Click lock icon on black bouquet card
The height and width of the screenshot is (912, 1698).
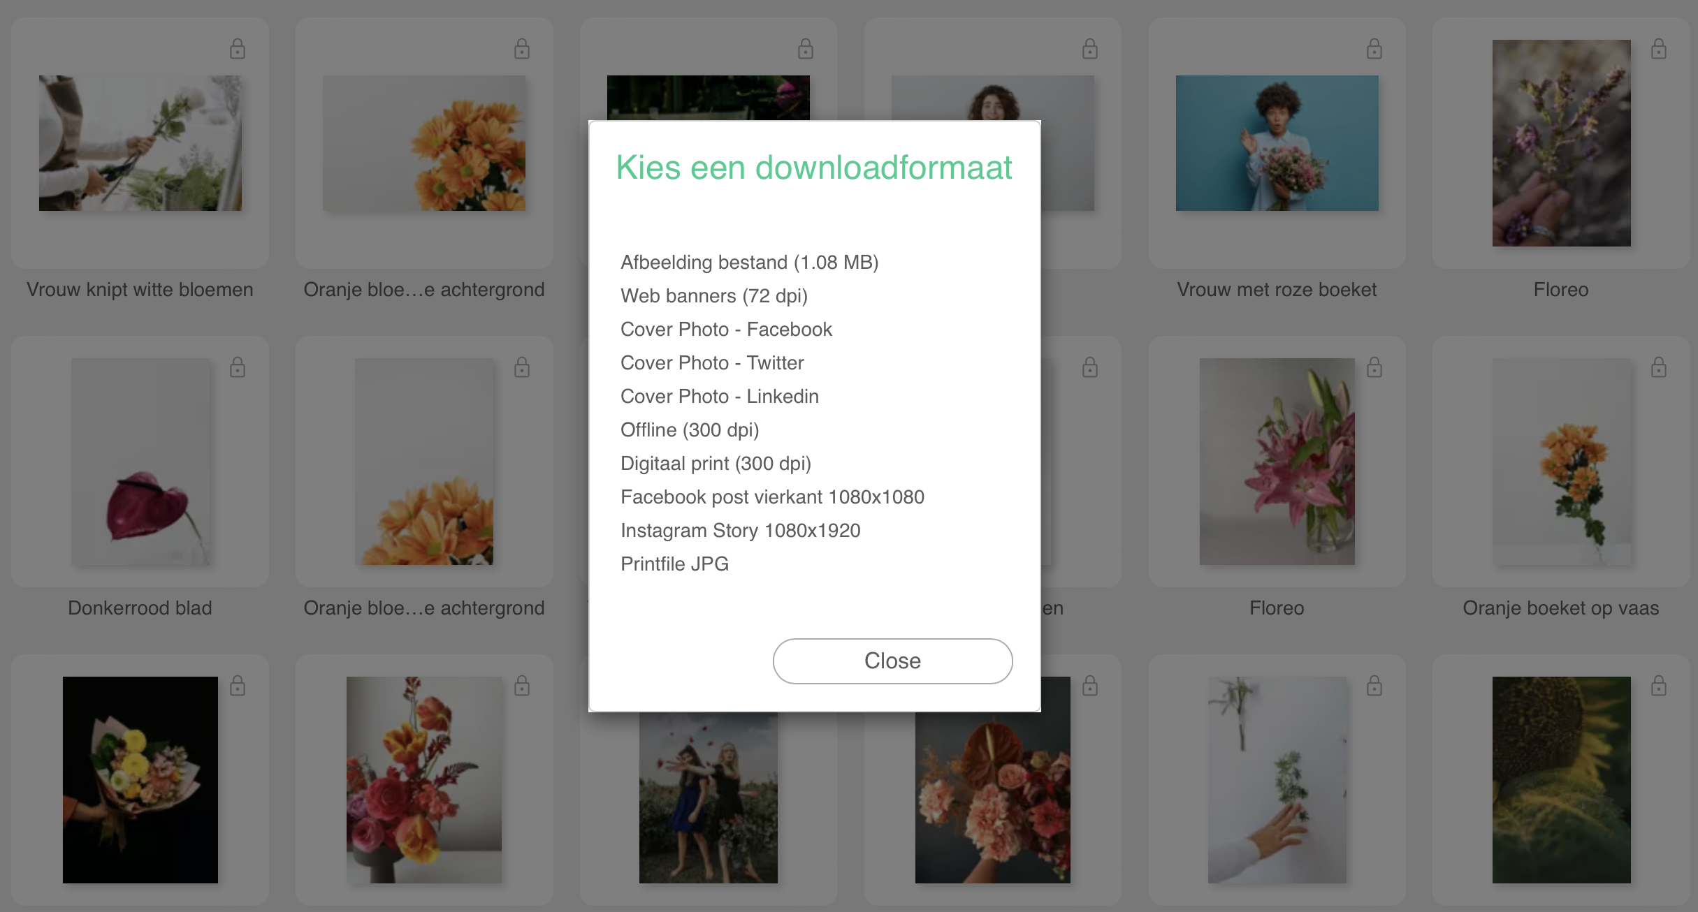click(x=238, y=686)
